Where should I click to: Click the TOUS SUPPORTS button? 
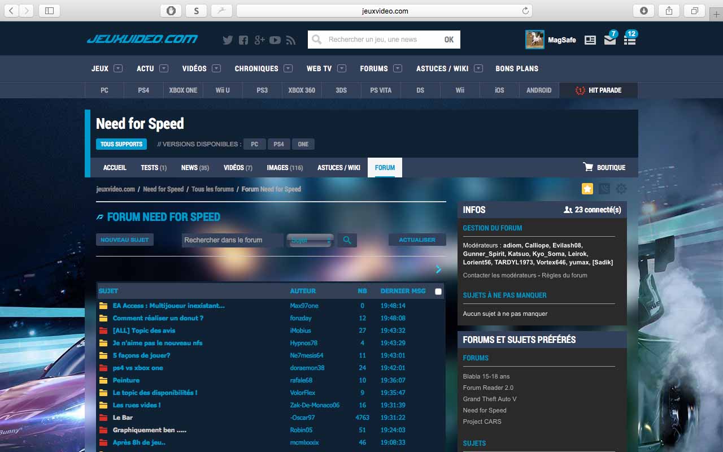(121, 144)
